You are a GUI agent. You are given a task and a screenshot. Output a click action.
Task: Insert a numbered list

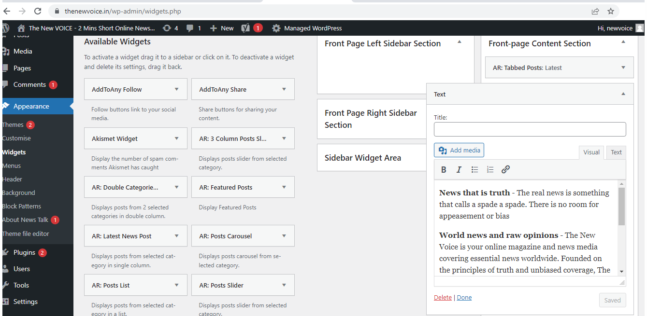tap(490, 169)
